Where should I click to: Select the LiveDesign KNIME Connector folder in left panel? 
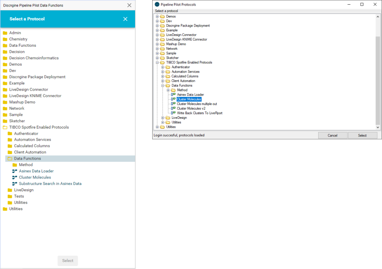(35, 96)
